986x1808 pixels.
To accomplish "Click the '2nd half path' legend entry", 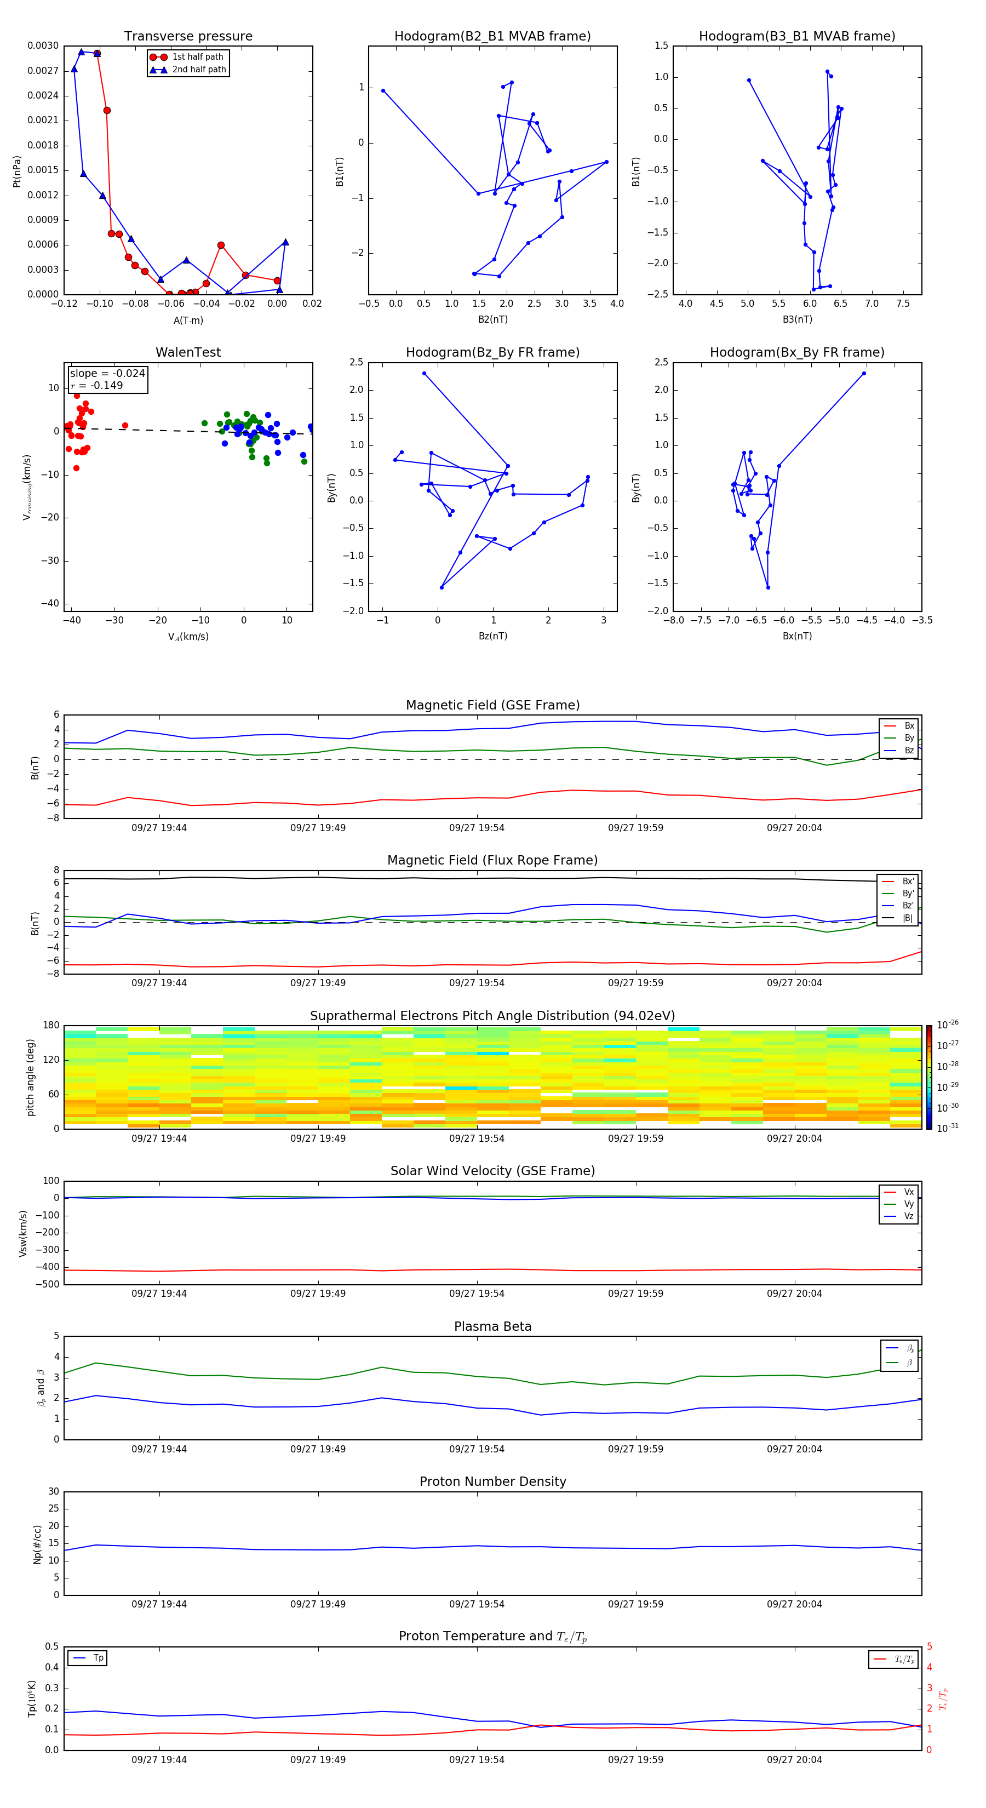I will point(188,70).
